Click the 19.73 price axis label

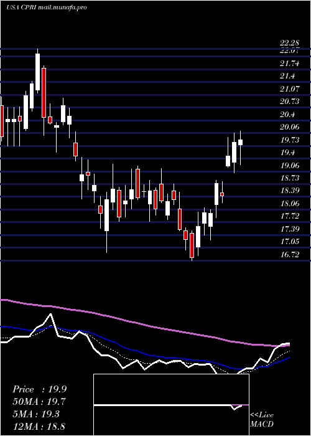click(290, 140)
